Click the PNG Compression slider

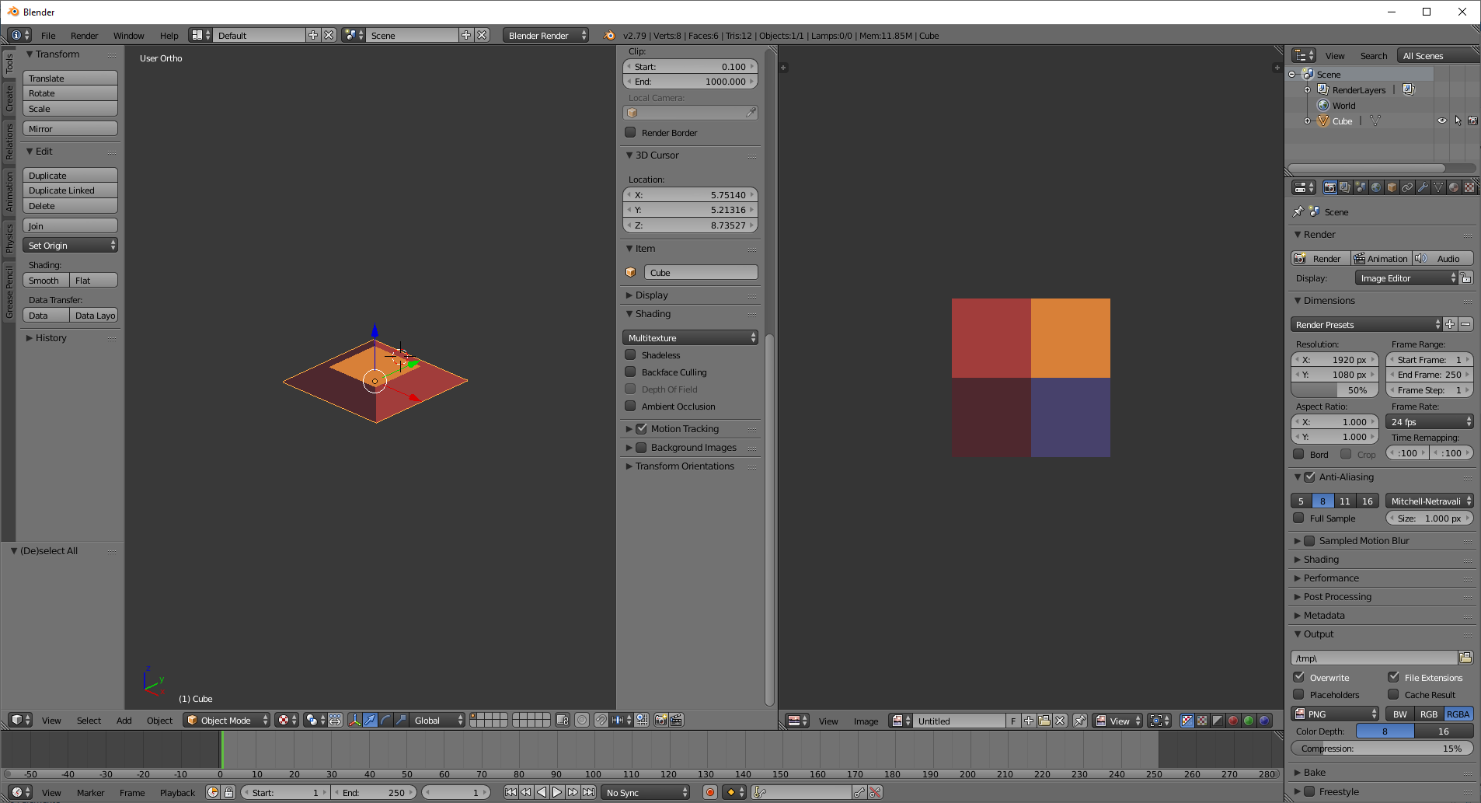coord(1382,749)
